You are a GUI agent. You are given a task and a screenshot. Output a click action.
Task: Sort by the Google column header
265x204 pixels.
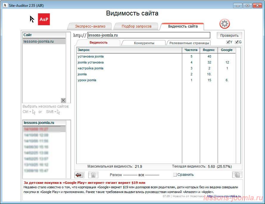click(x=227, y=50)
